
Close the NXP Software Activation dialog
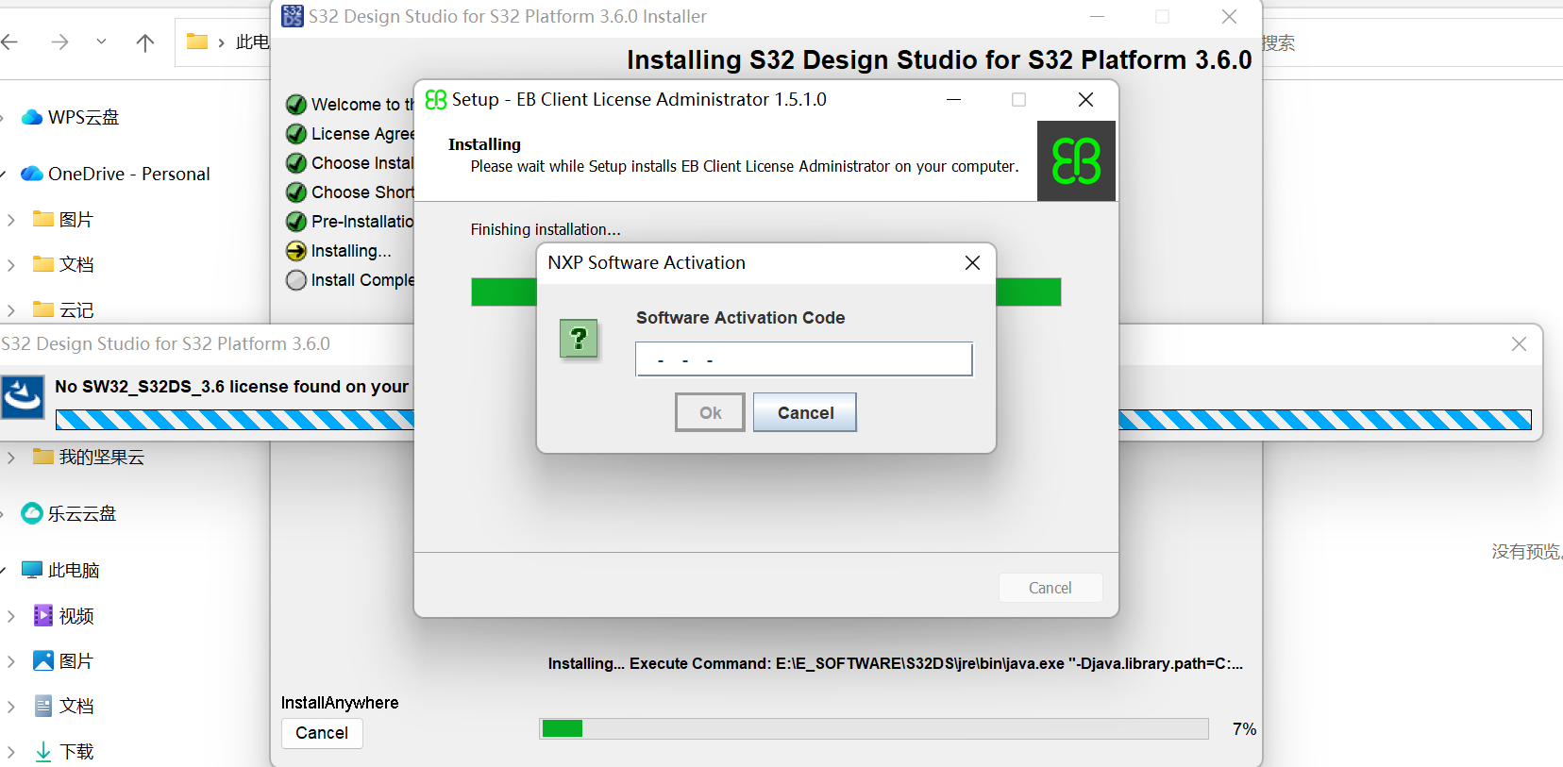point(972,263)
